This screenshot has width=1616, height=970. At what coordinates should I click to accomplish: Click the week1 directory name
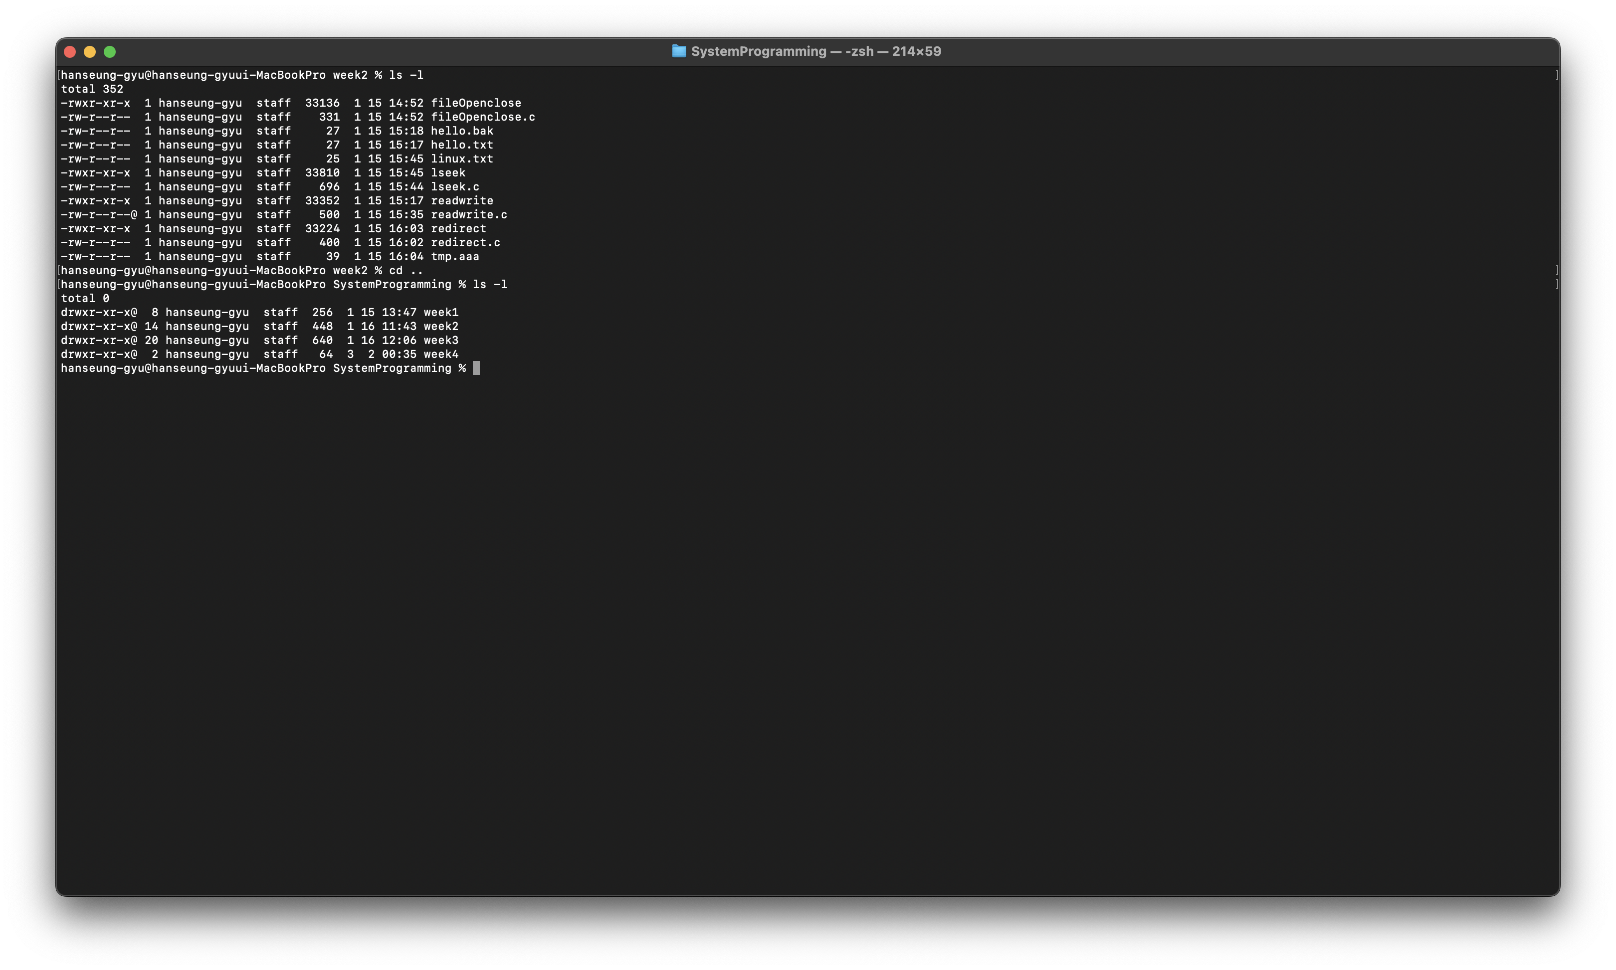441,313
